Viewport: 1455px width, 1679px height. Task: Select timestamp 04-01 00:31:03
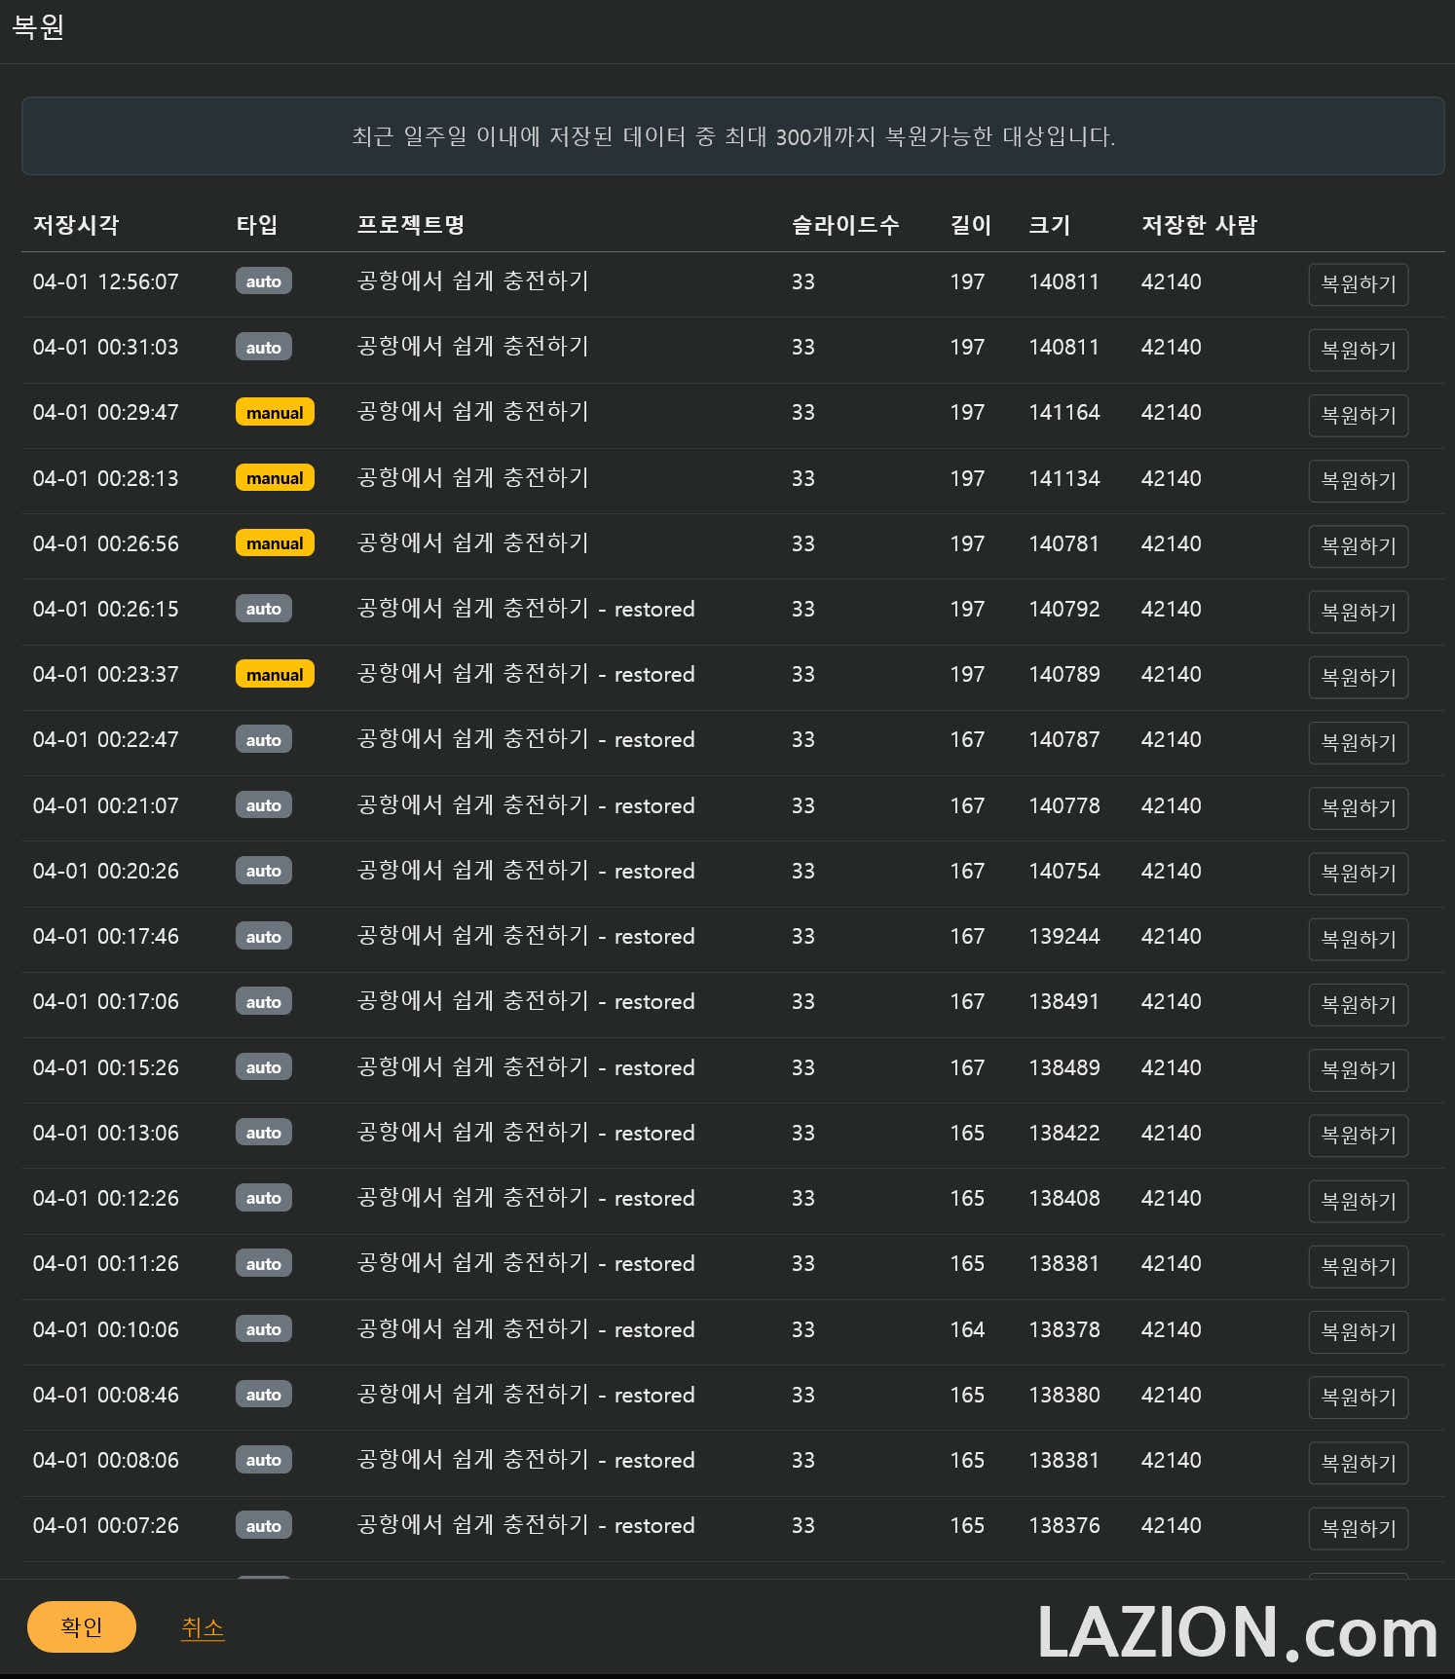pyautogui.click(x=105, y=347)
